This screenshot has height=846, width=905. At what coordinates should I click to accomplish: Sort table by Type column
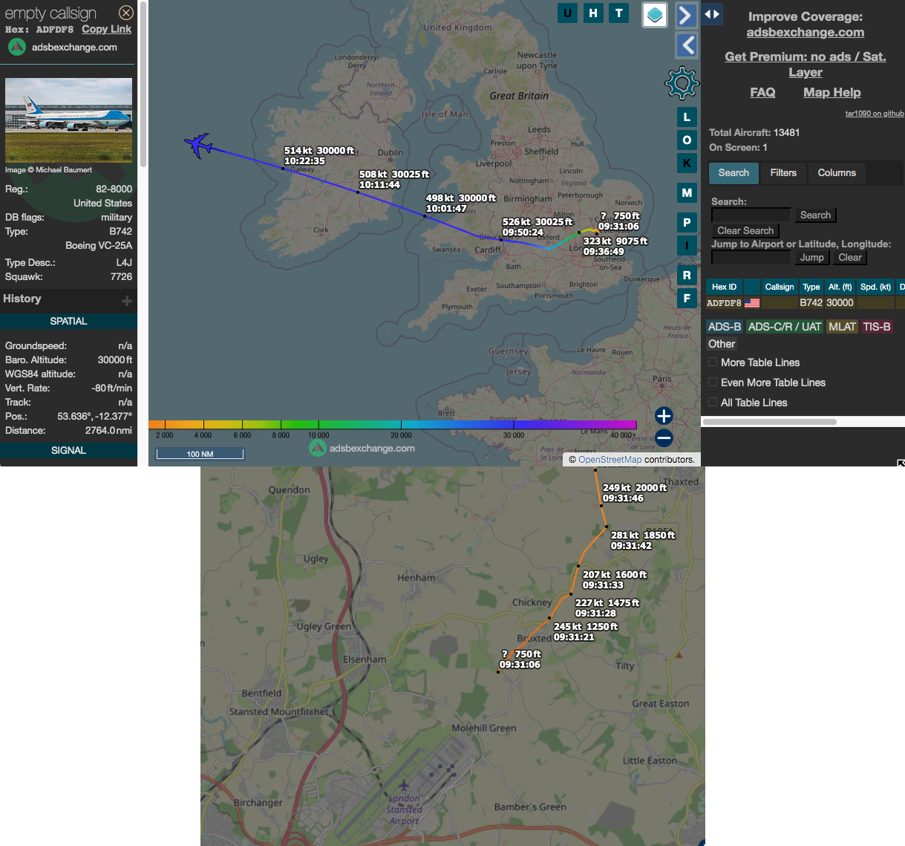[811, 287]
